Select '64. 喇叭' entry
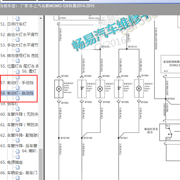The height and width of the screenshot is (180, 180). click(x=29, y=151)
